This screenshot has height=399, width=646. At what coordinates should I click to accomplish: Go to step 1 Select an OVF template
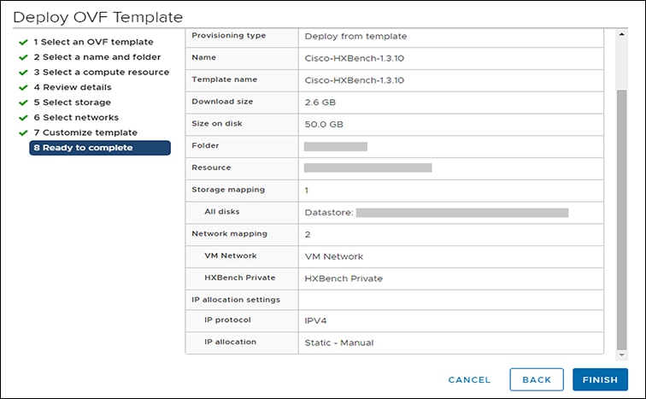(x=93, y=42)
